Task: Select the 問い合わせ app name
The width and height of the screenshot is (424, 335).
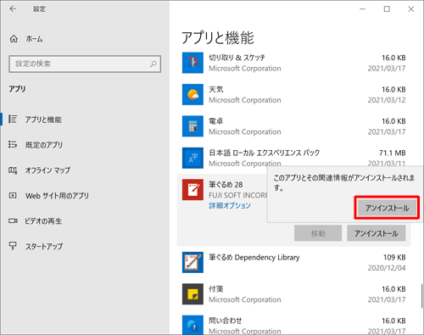Action: 226,321
